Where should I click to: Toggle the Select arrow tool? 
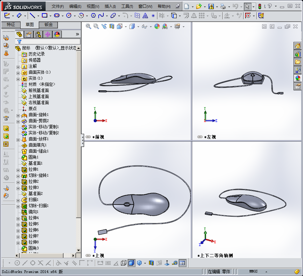pos(247,6)
